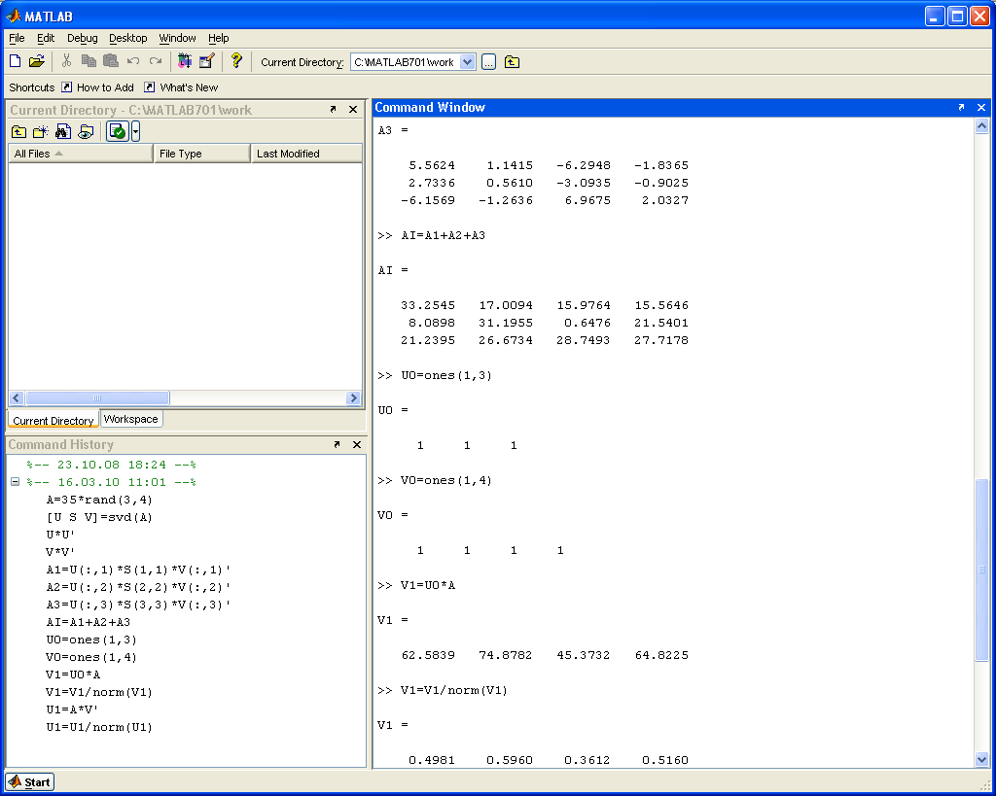Switch to the Current Directory tab
Viewport: 996px width, 796px height.
[53, 420]
